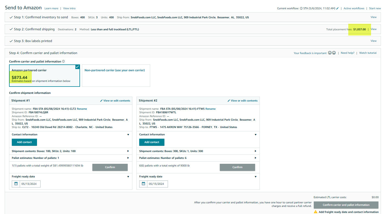This screenshot has width=382, height=214.
Task: Open Step 1: Confirmed inventory to send
Action: [193, 17]
